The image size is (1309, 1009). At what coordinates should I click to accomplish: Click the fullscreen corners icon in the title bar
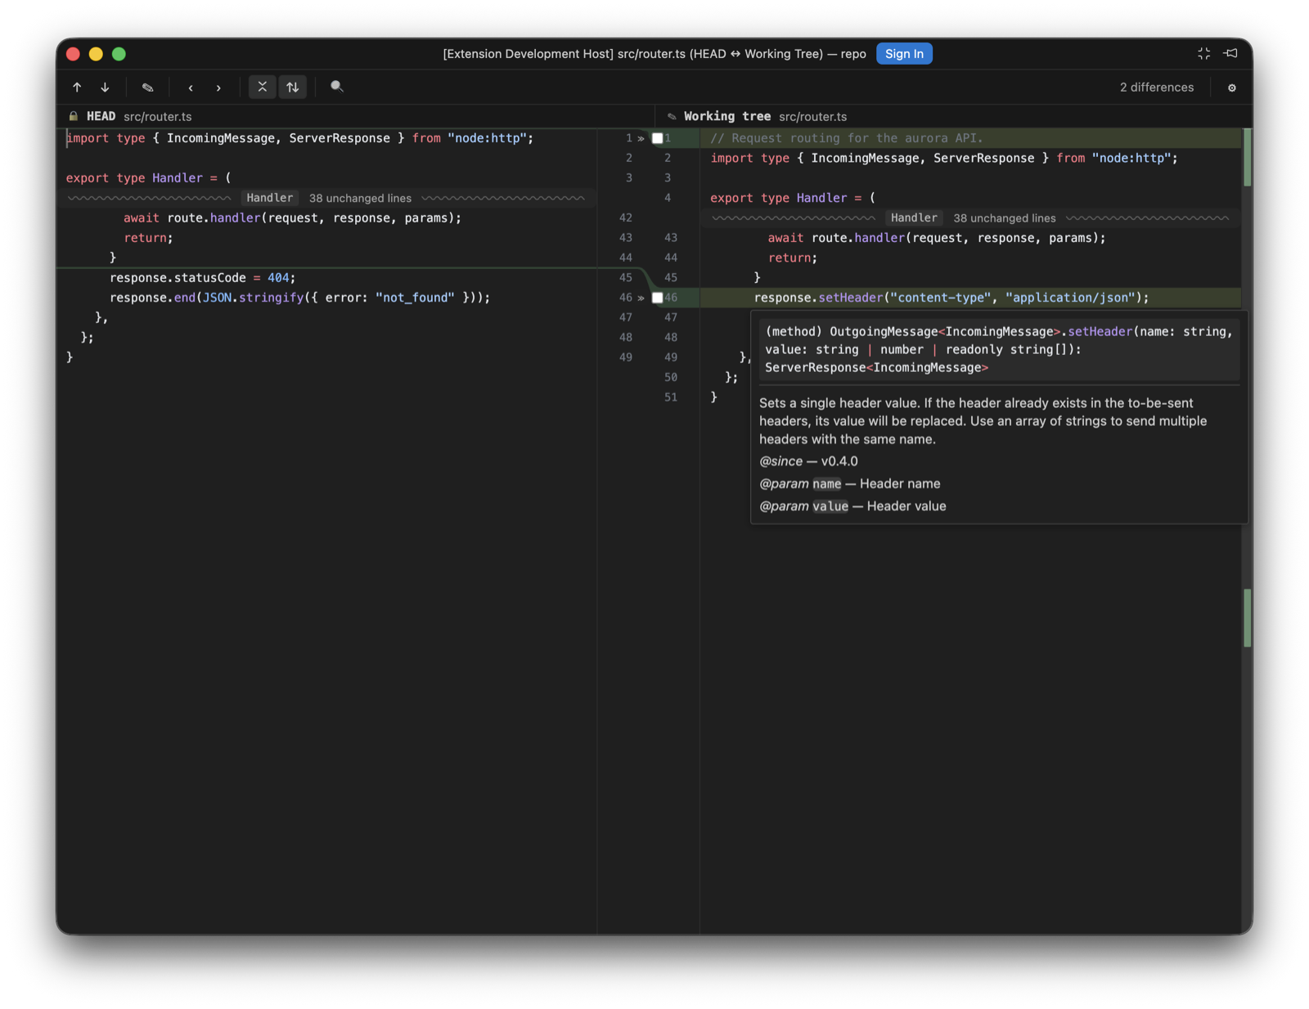click(x=1203, y=53)
